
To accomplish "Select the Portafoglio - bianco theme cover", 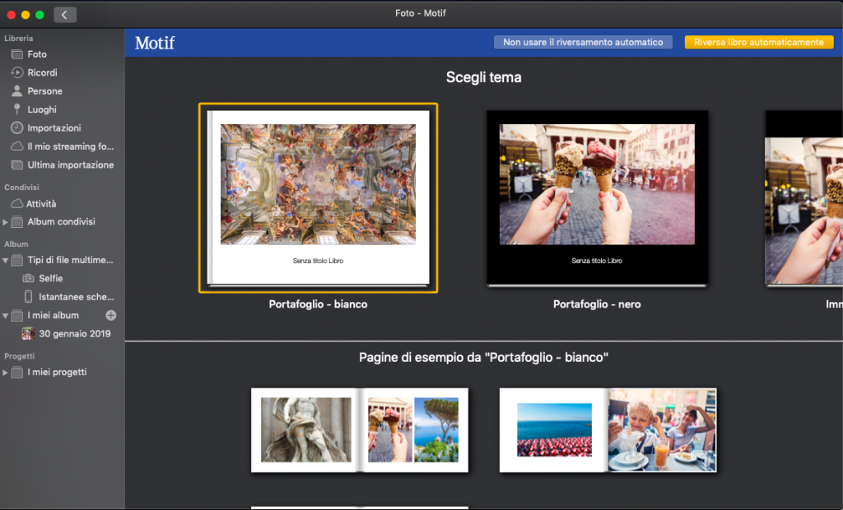I will click(319, 197).
